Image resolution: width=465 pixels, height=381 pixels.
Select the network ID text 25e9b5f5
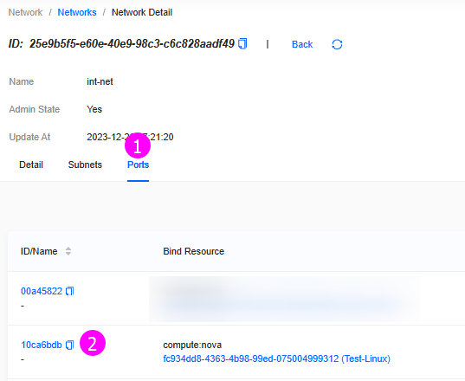[132, 44]
